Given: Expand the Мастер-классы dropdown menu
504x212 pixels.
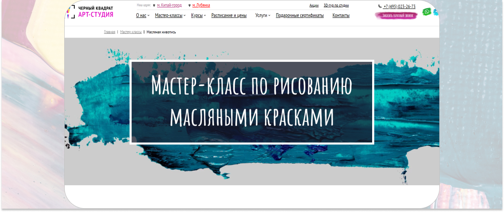Looking at the screenshot, I should tap(170, 15).
